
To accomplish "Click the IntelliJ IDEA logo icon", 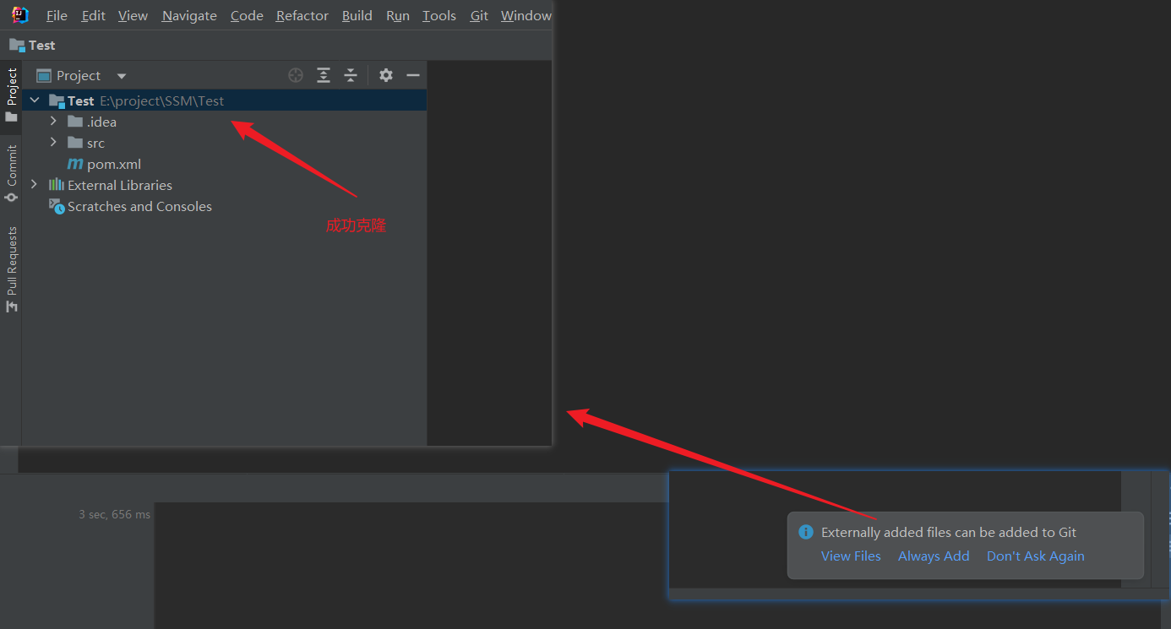I will (19, 15).
